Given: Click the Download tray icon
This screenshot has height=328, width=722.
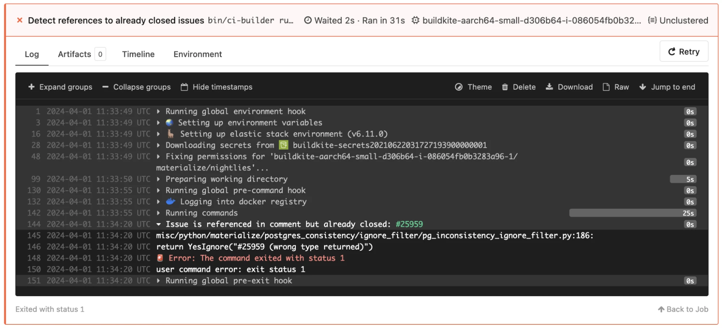Looking at the screenshot, I should (x=549, y=87).
